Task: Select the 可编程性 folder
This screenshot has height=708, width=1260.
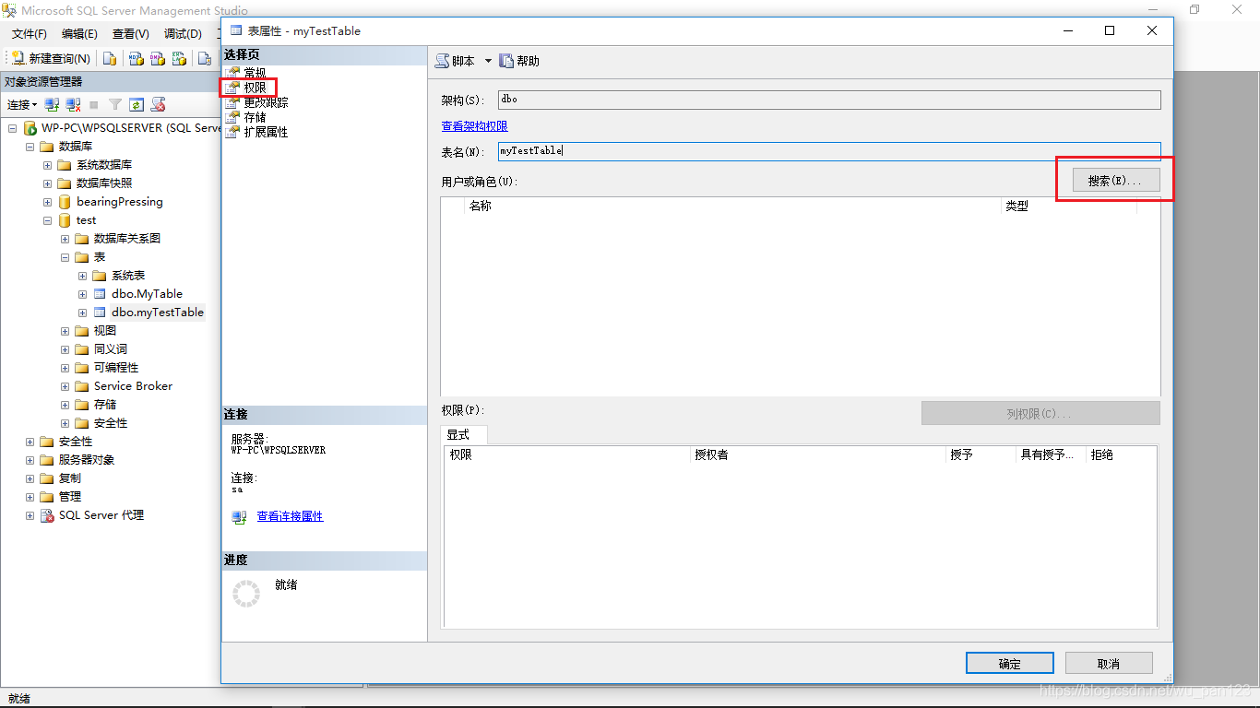Action: 116,368
